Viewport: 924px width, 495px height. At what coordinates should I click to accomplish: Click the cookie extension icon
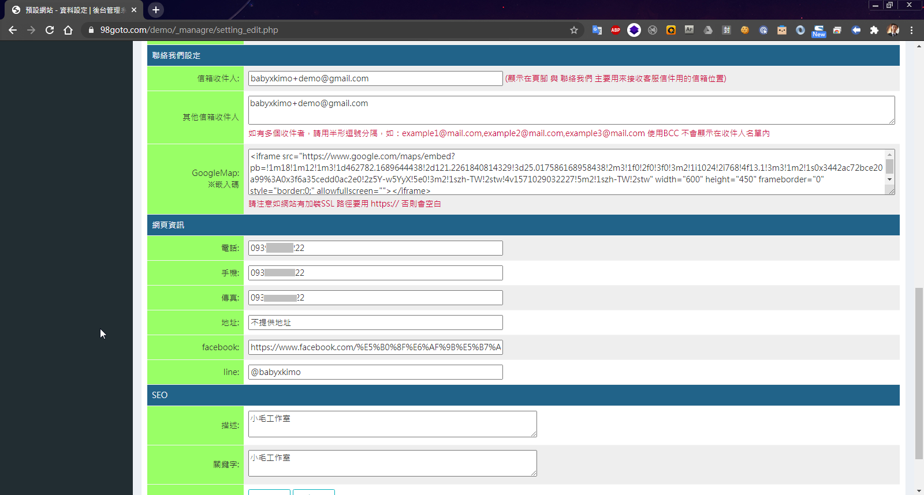coord(744,30)
